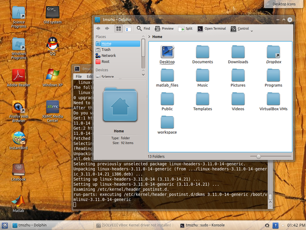Launch Windows XP desktop shortcut
Screen dimensions: 306x230
click(53, 78)
